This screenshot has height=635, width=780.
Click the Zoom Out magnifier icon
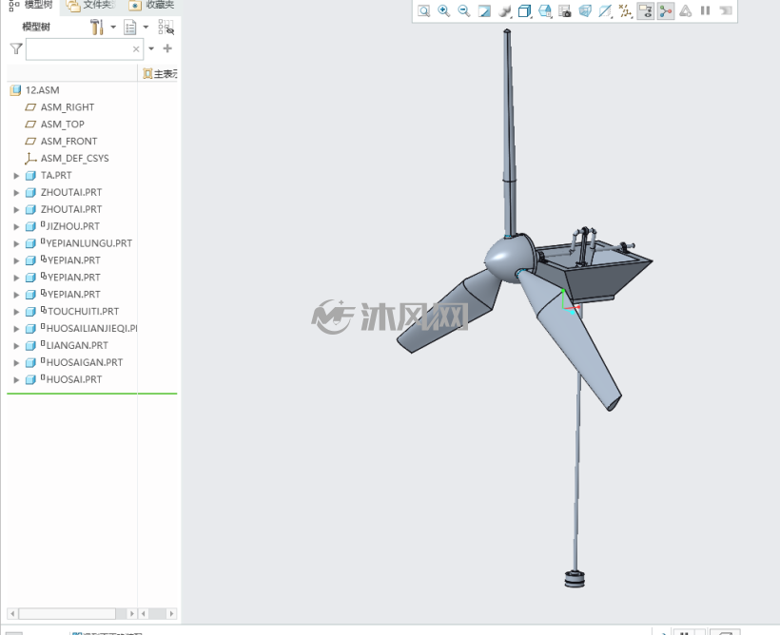[463, 11]
